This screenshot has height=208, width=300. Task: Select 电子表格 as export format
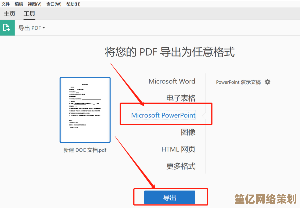click(x=181, y=98)
